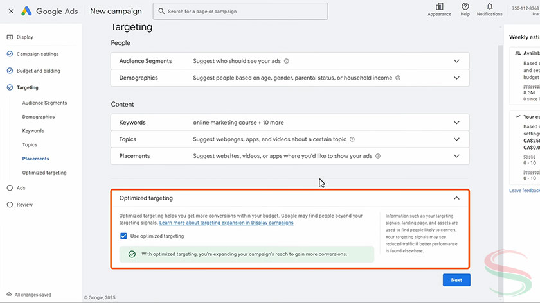Expand the Demographics row
Image resolution: width=540 pixels, height=303 pixels.
click(456, 78)
